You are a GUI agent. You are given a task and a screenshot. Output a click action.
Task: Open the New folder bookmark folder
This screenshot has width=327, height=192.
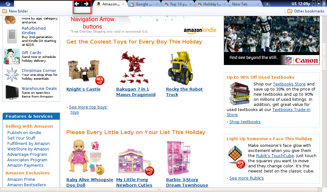(15, 11)
